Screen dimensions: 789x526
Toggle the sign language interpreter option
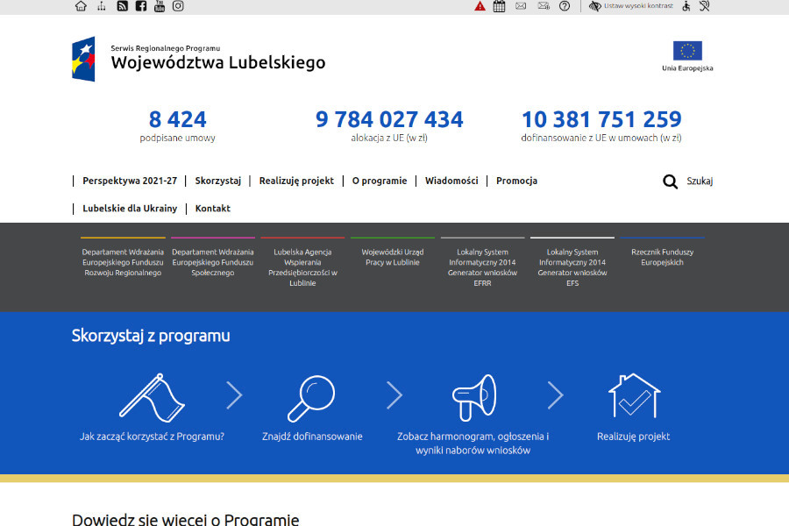click(x=704, y=7)
